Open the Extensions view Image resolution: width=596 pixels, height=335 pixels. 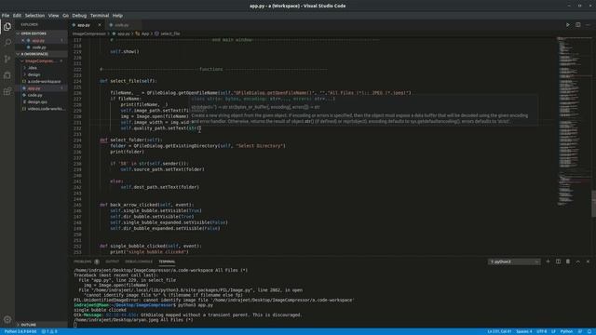(x=7, y=91)
